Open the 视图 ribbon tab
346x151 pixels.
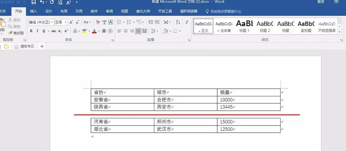[124, 11]
